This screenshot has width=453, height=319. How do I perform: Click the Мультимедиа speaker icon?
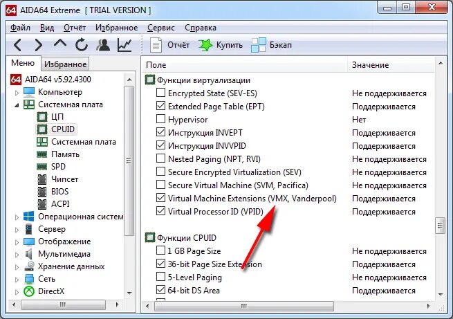pos(28,254)
